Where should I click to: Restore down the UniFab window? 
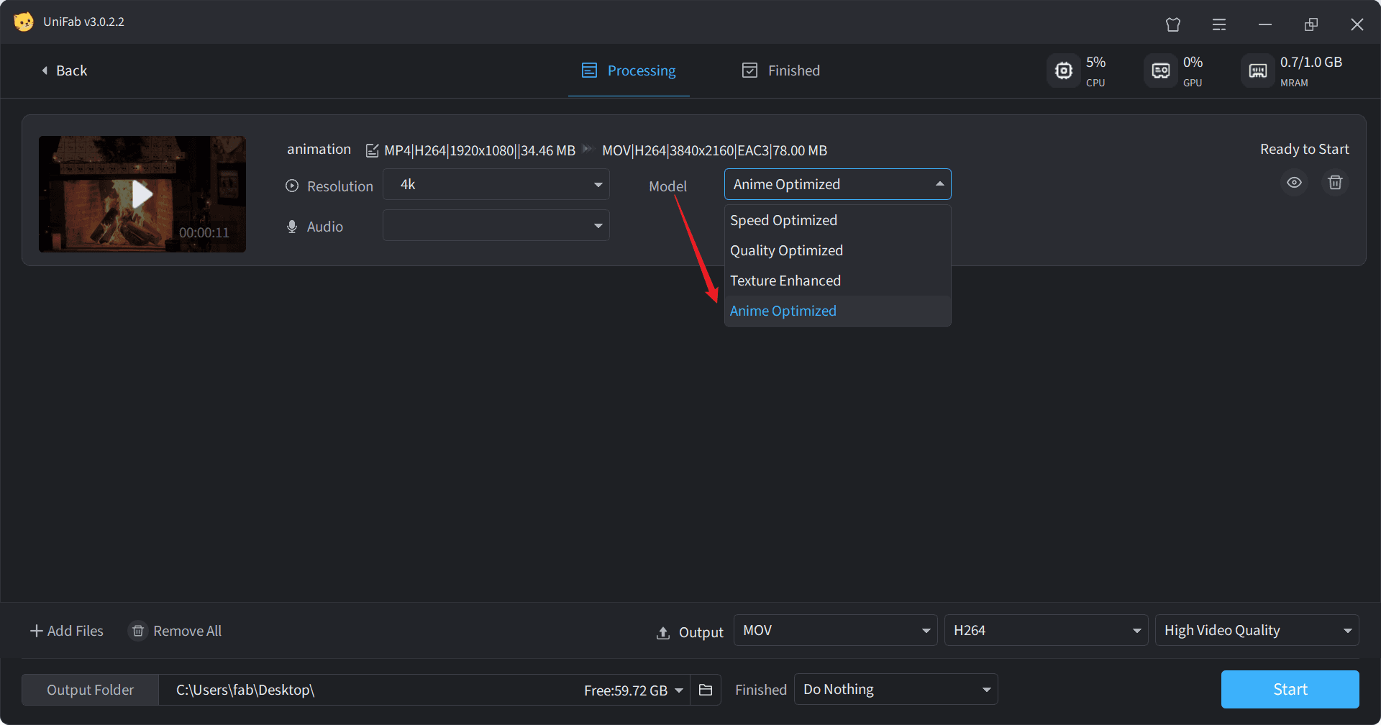click(1311, 24)
